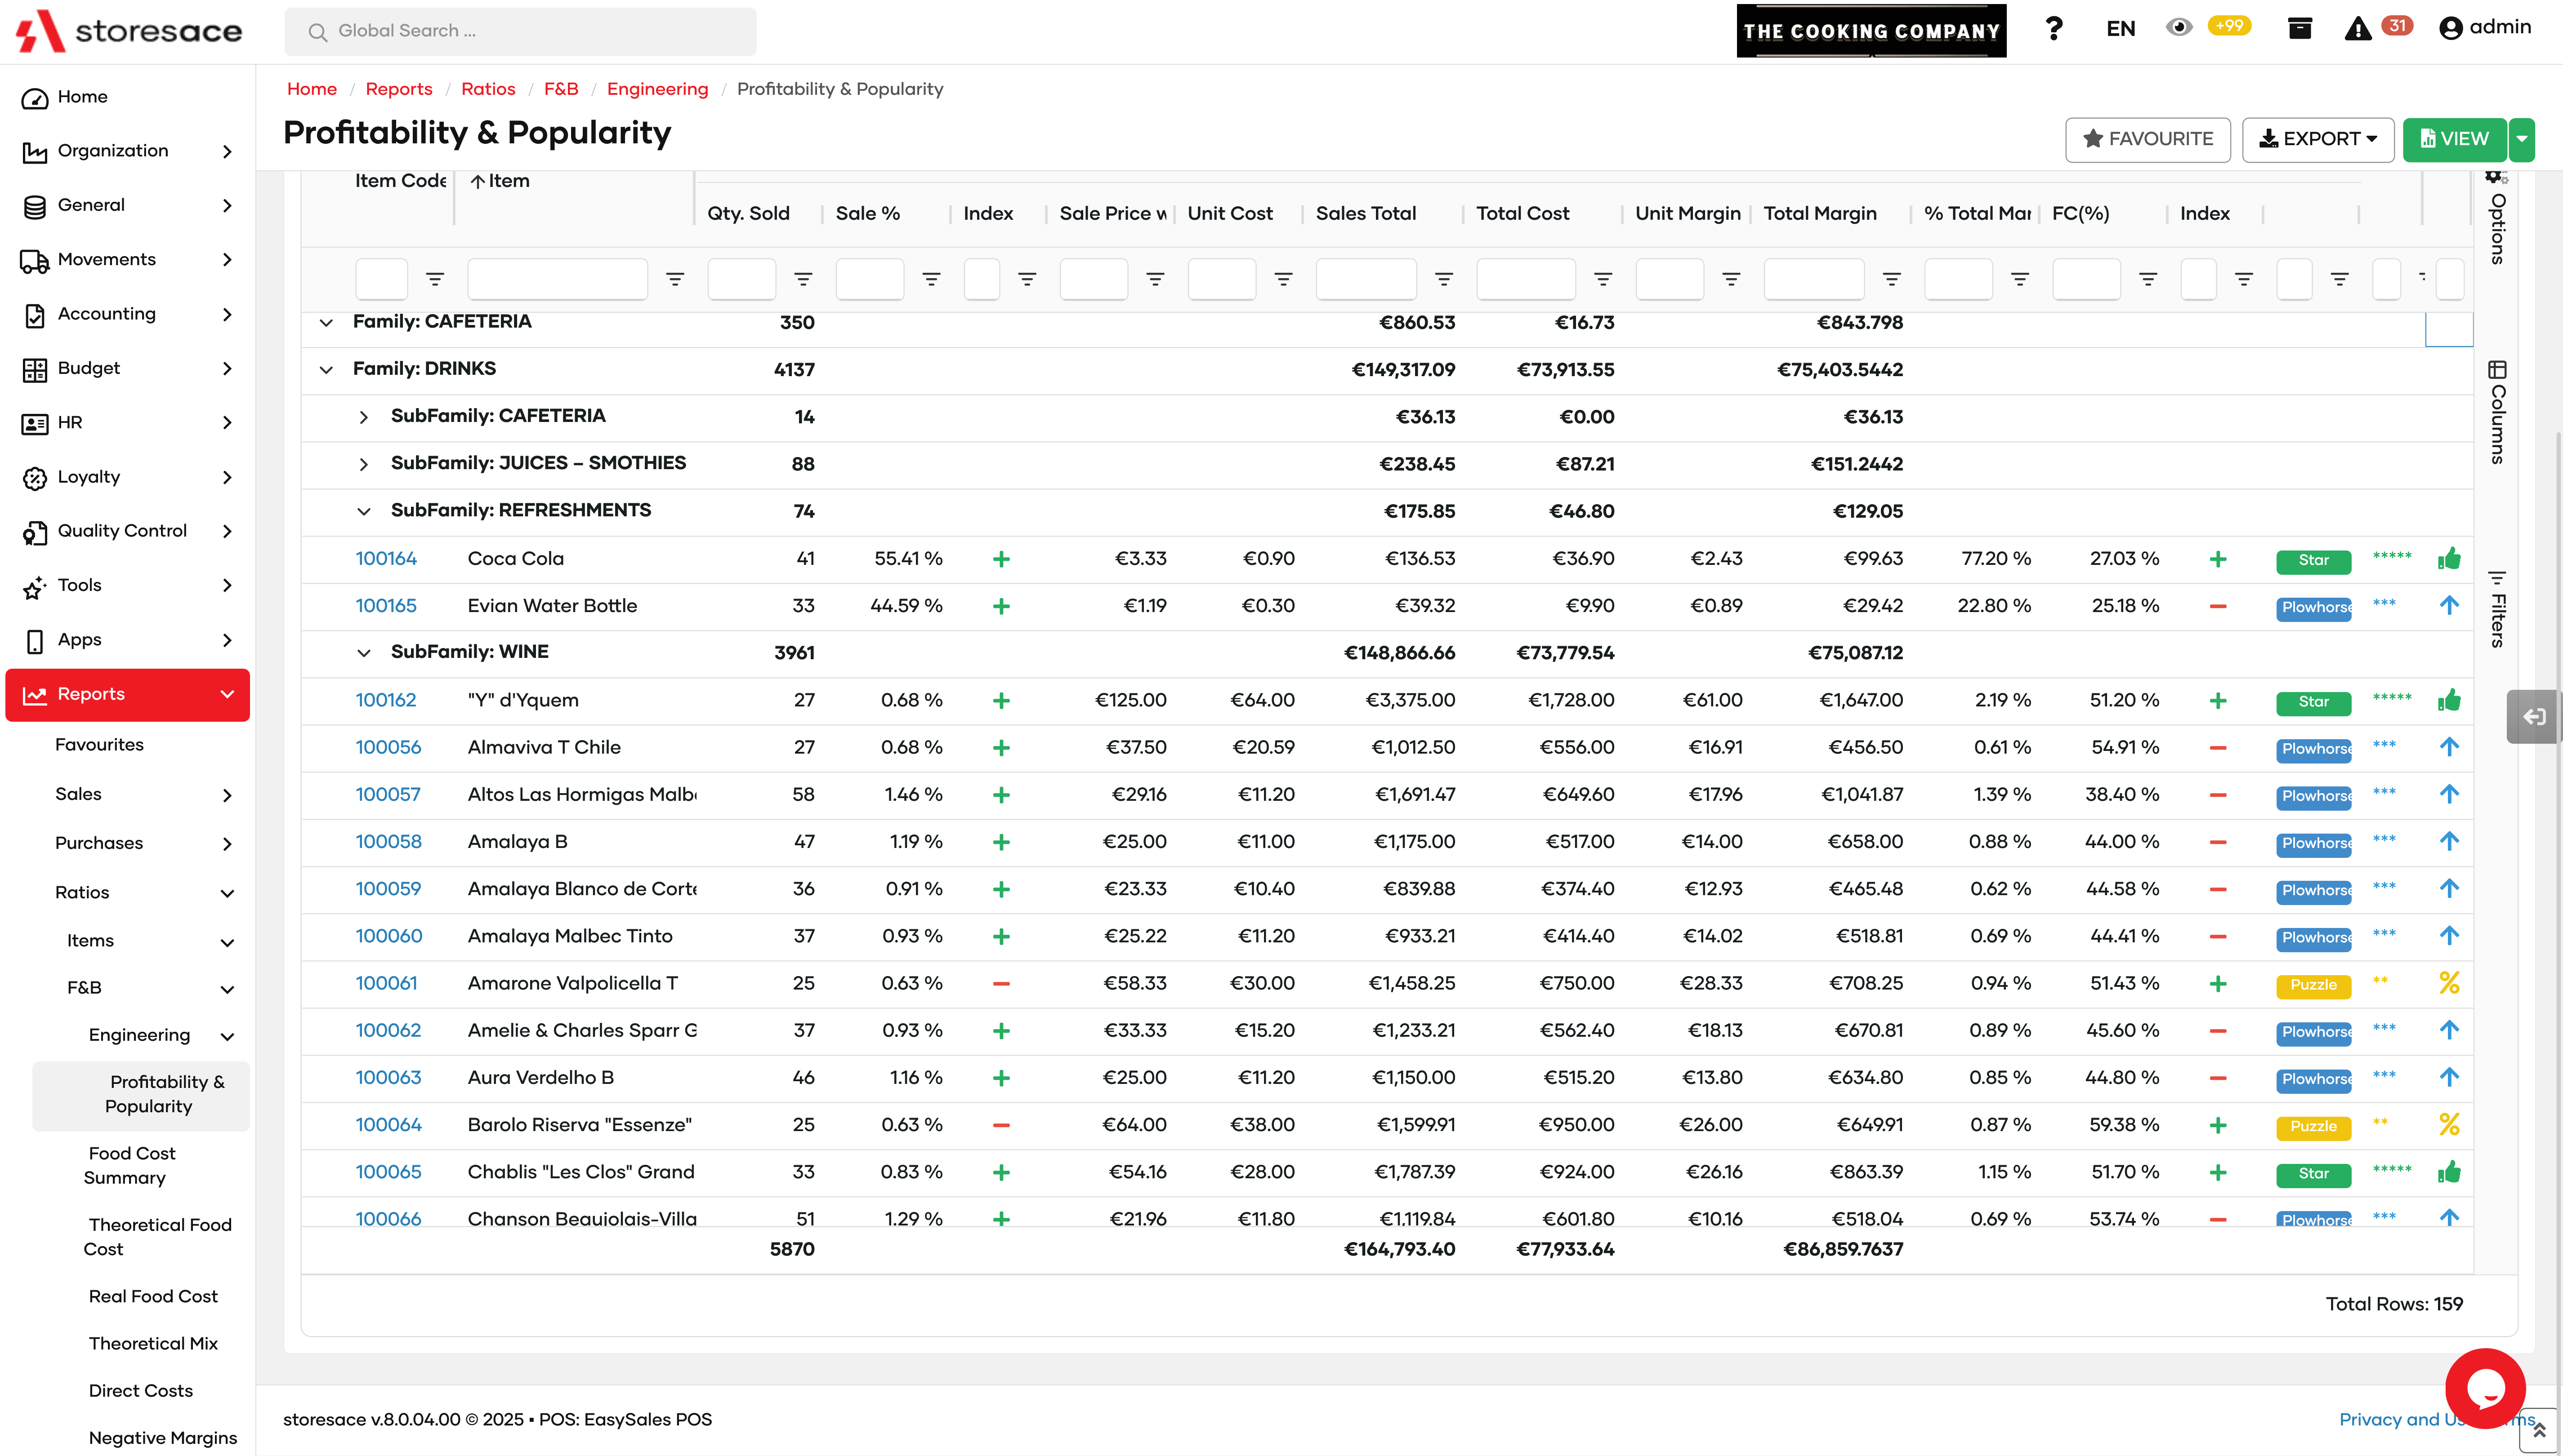Image resolution: width=2563 pixels, height=1456 pixels.
Task: Click the Global Search field
Action: coord(520,31)
